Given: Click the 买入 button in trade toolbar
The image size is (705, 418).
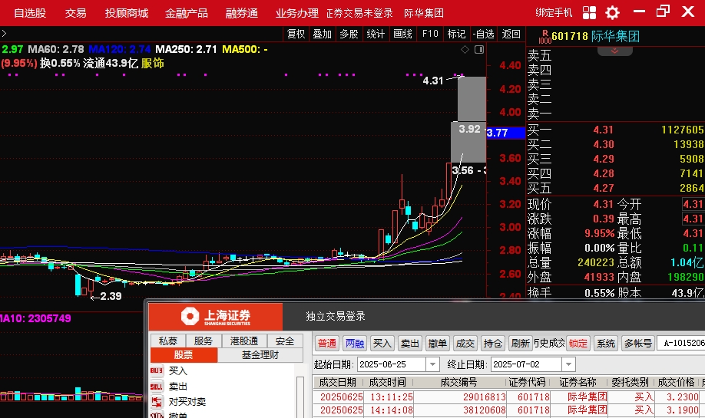Looking at the screenshot, I should pos(382,343).
